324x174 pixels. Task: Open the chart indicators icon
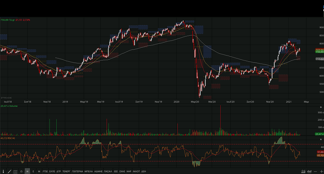click(303, 171)
